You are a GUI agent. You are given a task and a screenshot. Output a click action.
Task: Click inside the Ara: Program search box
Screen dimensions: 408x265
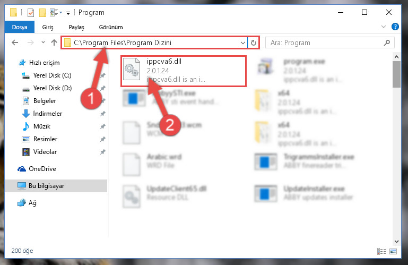[324, 42]
